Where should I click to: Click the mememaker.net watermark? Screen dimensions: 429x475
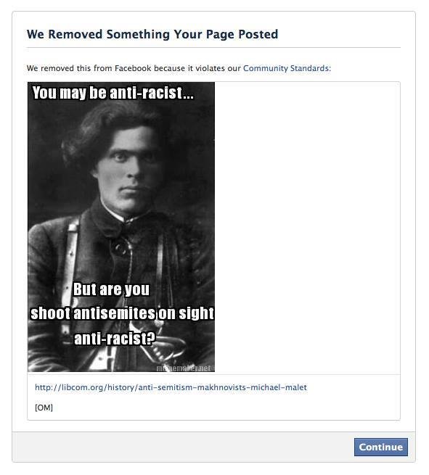(x=183, y=368)
